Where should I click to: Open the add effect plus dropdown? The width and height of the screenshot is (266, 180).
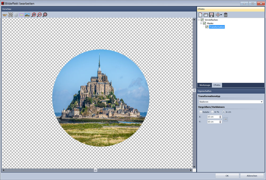pos(219,15)
